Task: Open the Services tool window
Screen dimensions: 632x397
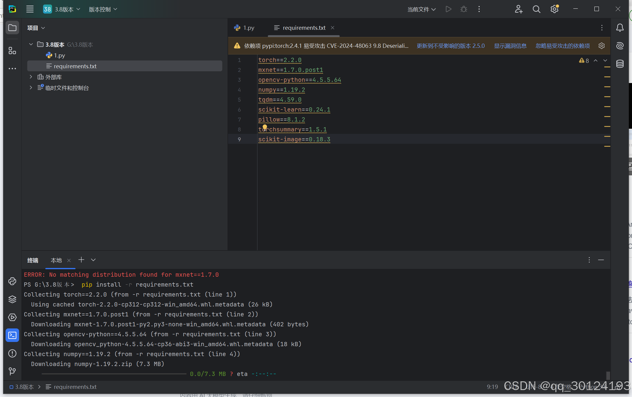Action: point(12,317)
